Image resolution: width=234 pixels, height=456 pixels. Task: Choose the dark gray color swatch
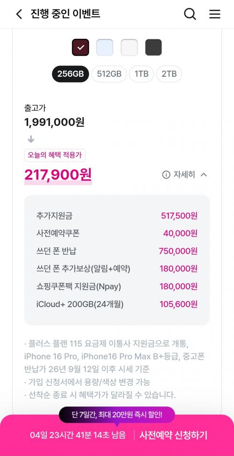pyautogui.click(x=154, y=47)
